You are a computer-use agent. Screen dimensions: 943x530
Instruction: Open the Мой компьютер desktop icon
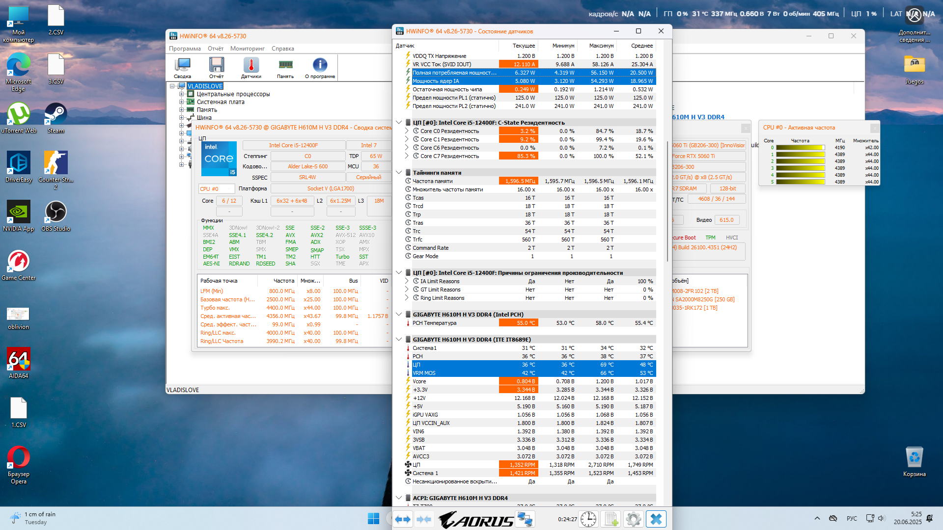18,24
